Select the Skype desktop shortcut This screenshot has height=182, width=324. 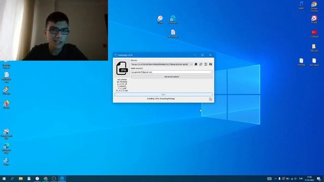(6, 162)
